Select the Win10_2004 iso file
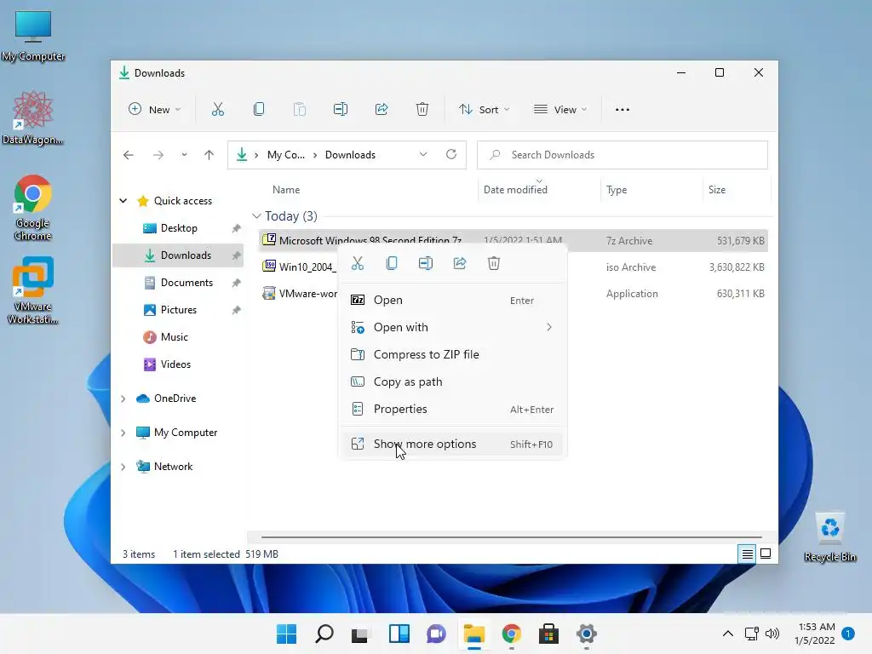Screen dimensions: 872x654 [x=299, y=267]
